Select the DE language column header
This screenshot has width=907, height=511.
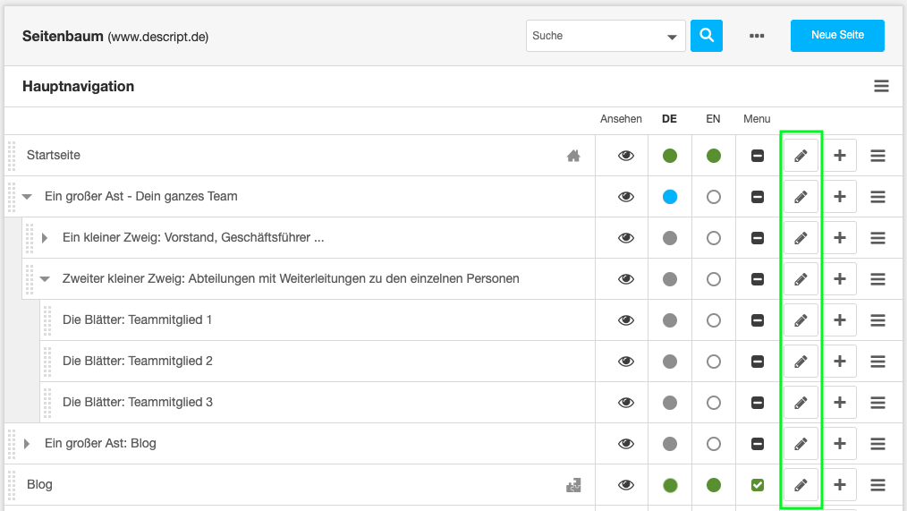click(669, 119)
